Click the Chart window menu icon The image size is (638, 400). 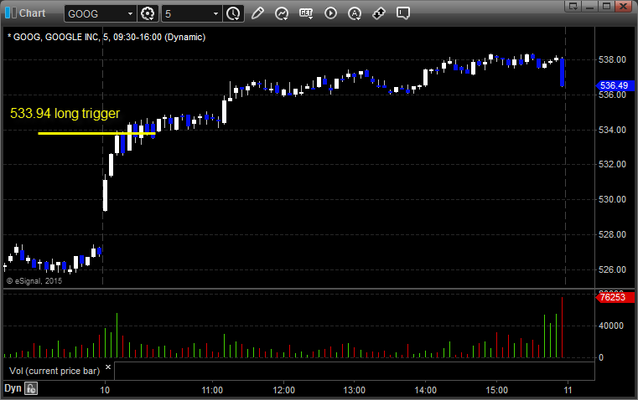[10, 13]
